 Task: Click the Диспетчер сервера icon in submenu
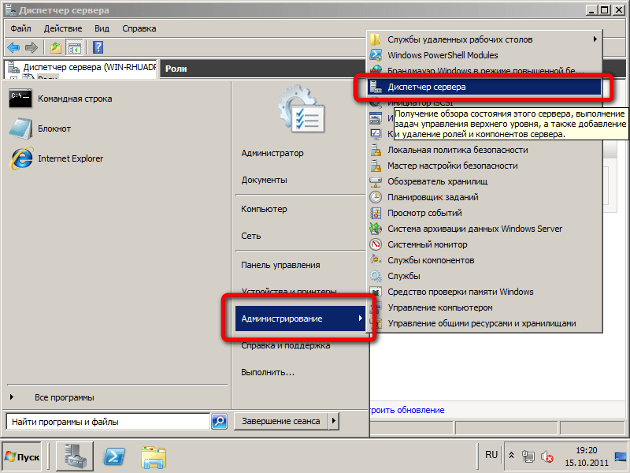pos(376,87)
